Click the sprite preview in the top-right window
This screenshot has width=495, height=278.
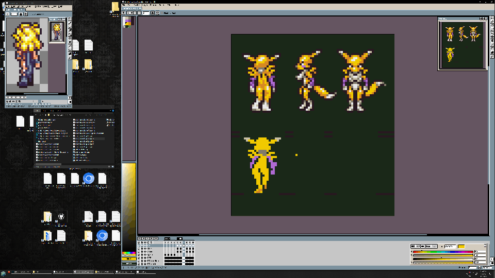462,44
